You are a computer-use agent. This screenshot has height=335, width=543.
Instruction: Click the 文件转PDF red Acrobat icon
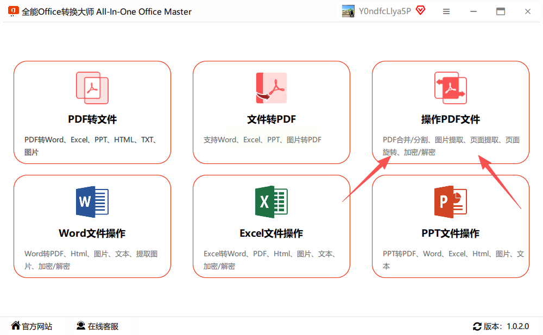(271, 88)
